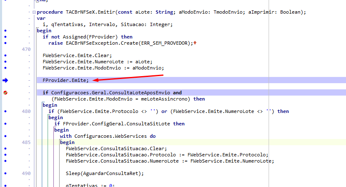Viewport: 346px width, 187px height.
Task: Click gutter dot beside line 480
Action: pyautogui.click(x=5, y=111)
